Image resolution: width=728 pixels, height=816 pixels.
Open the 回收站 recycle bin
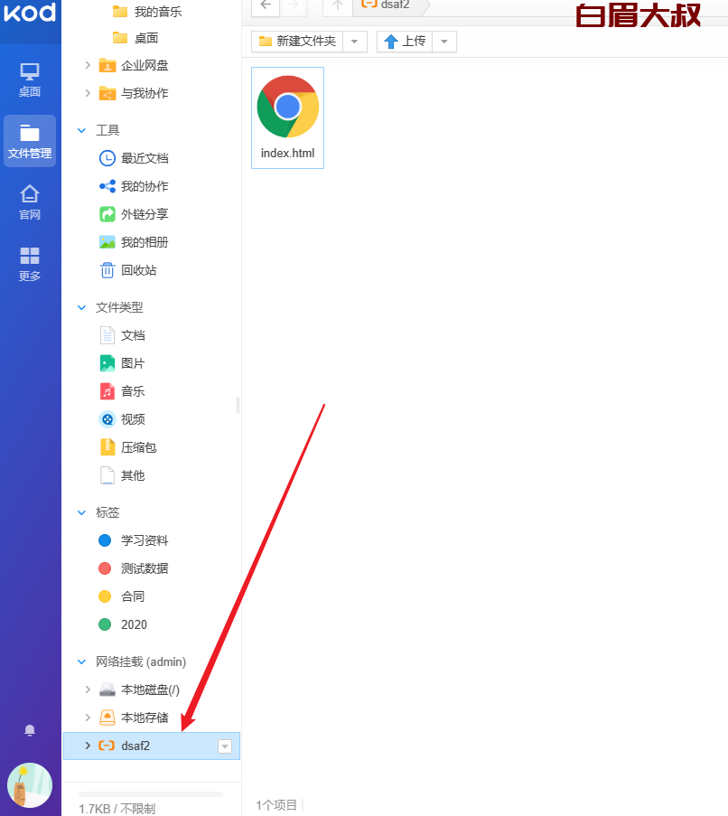coord(138,270)
